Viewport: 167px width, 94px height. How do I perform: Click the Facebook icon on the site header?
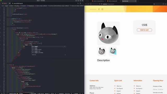(99, 9)
